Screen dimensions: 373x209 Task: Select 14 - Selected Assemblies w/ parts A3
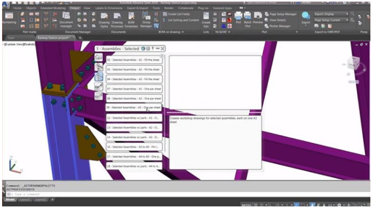(x=134, y=137)
